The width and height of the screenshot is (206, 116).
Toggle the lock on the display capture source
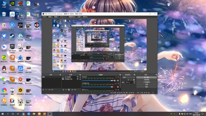pyautogui.click(x=80, y=77)
